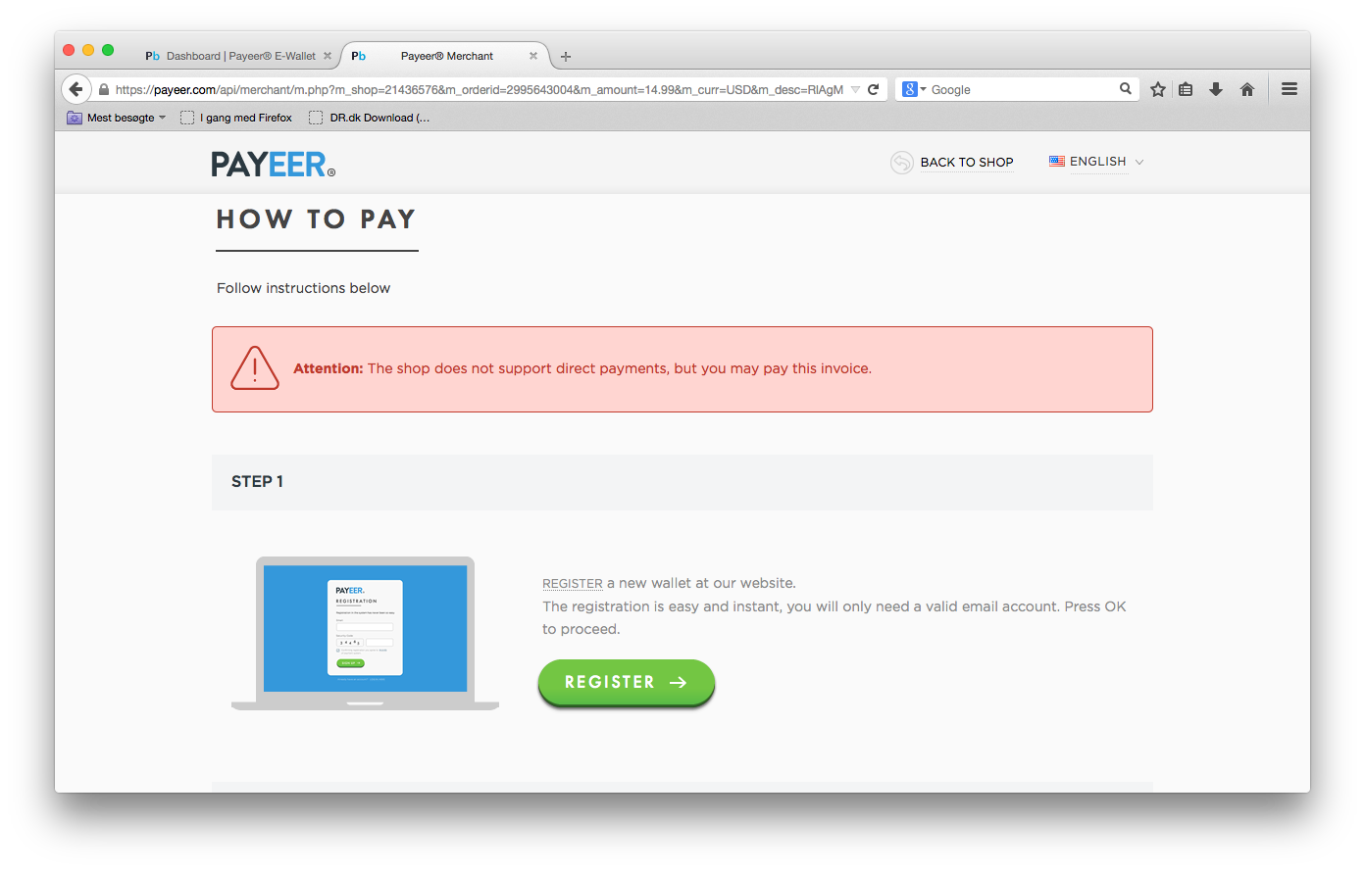Open the bookmarks list icon
The width and height of the screenshot is (1365, 871).
(1186, 89)
